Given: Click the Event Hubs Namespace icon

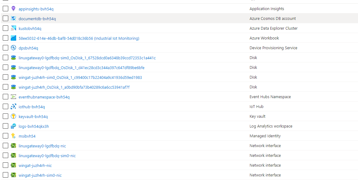Looking at the screenshot, I should (13, 97).
